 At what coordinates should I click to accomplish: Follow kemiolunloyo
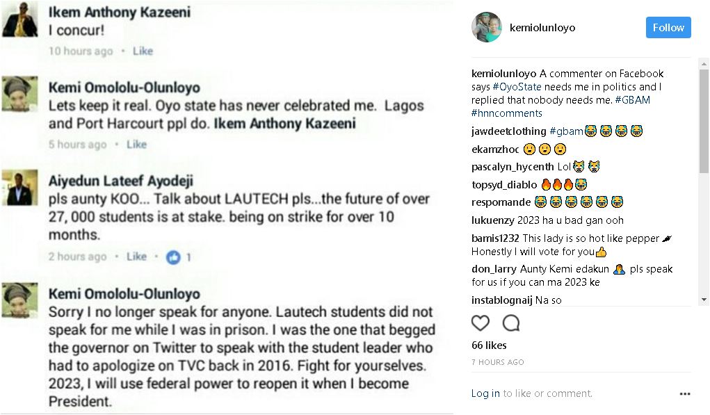point(668,27)
